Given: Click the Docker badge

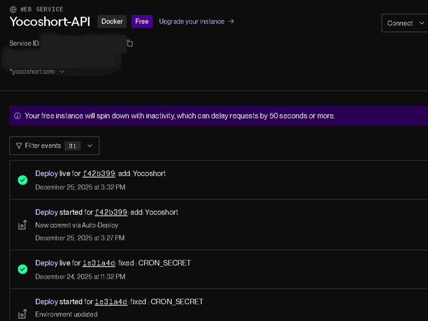Looking at the screenshot, I should click(x=112, y=21).
